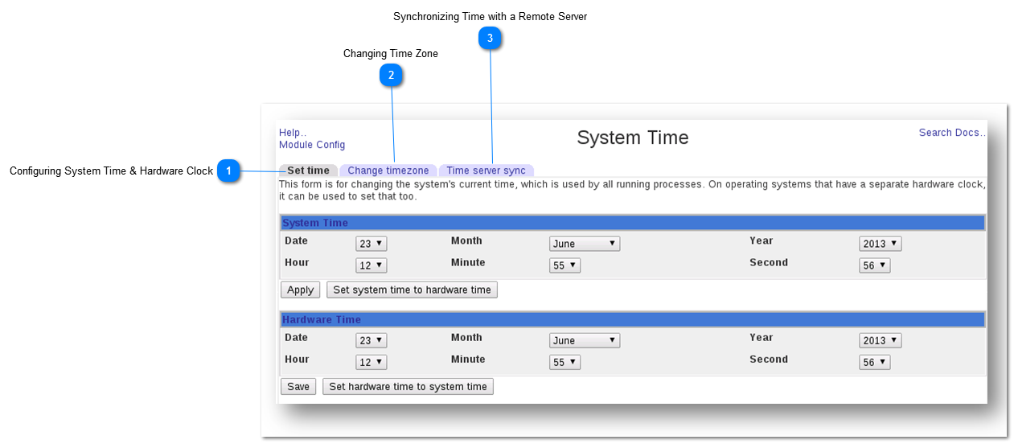
Task: Click the blue System Time section header
Action: [632, 223]
